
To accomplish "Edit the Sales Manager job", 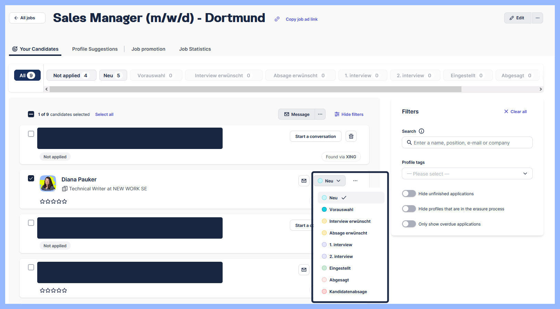I will (518, 18).
